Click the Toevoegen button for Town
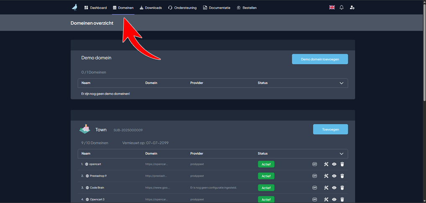The width and height of the screenshot is (426, 203). pyautogui.click(x=330, y=129)
